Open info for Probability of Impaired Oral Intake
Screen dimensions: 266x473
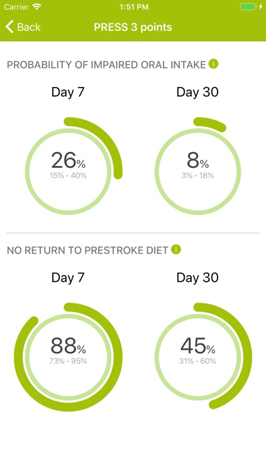click(x=213, y=64)
